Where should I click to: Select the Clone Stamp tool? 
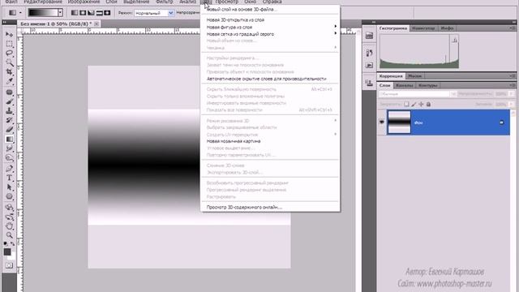click(9, 110)
